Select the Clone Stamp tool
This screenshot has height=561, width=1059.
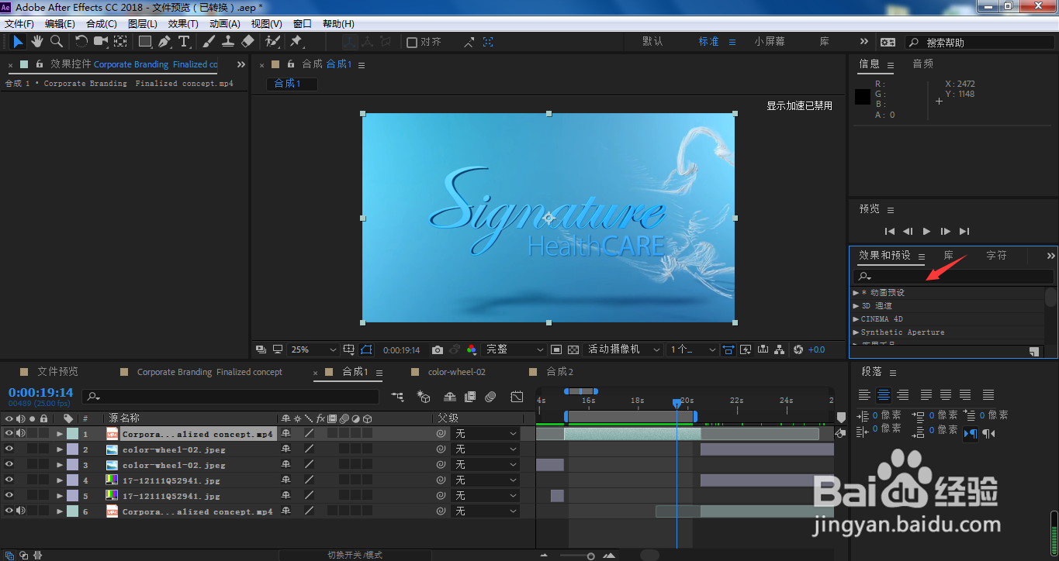click(x=228, y=41)
